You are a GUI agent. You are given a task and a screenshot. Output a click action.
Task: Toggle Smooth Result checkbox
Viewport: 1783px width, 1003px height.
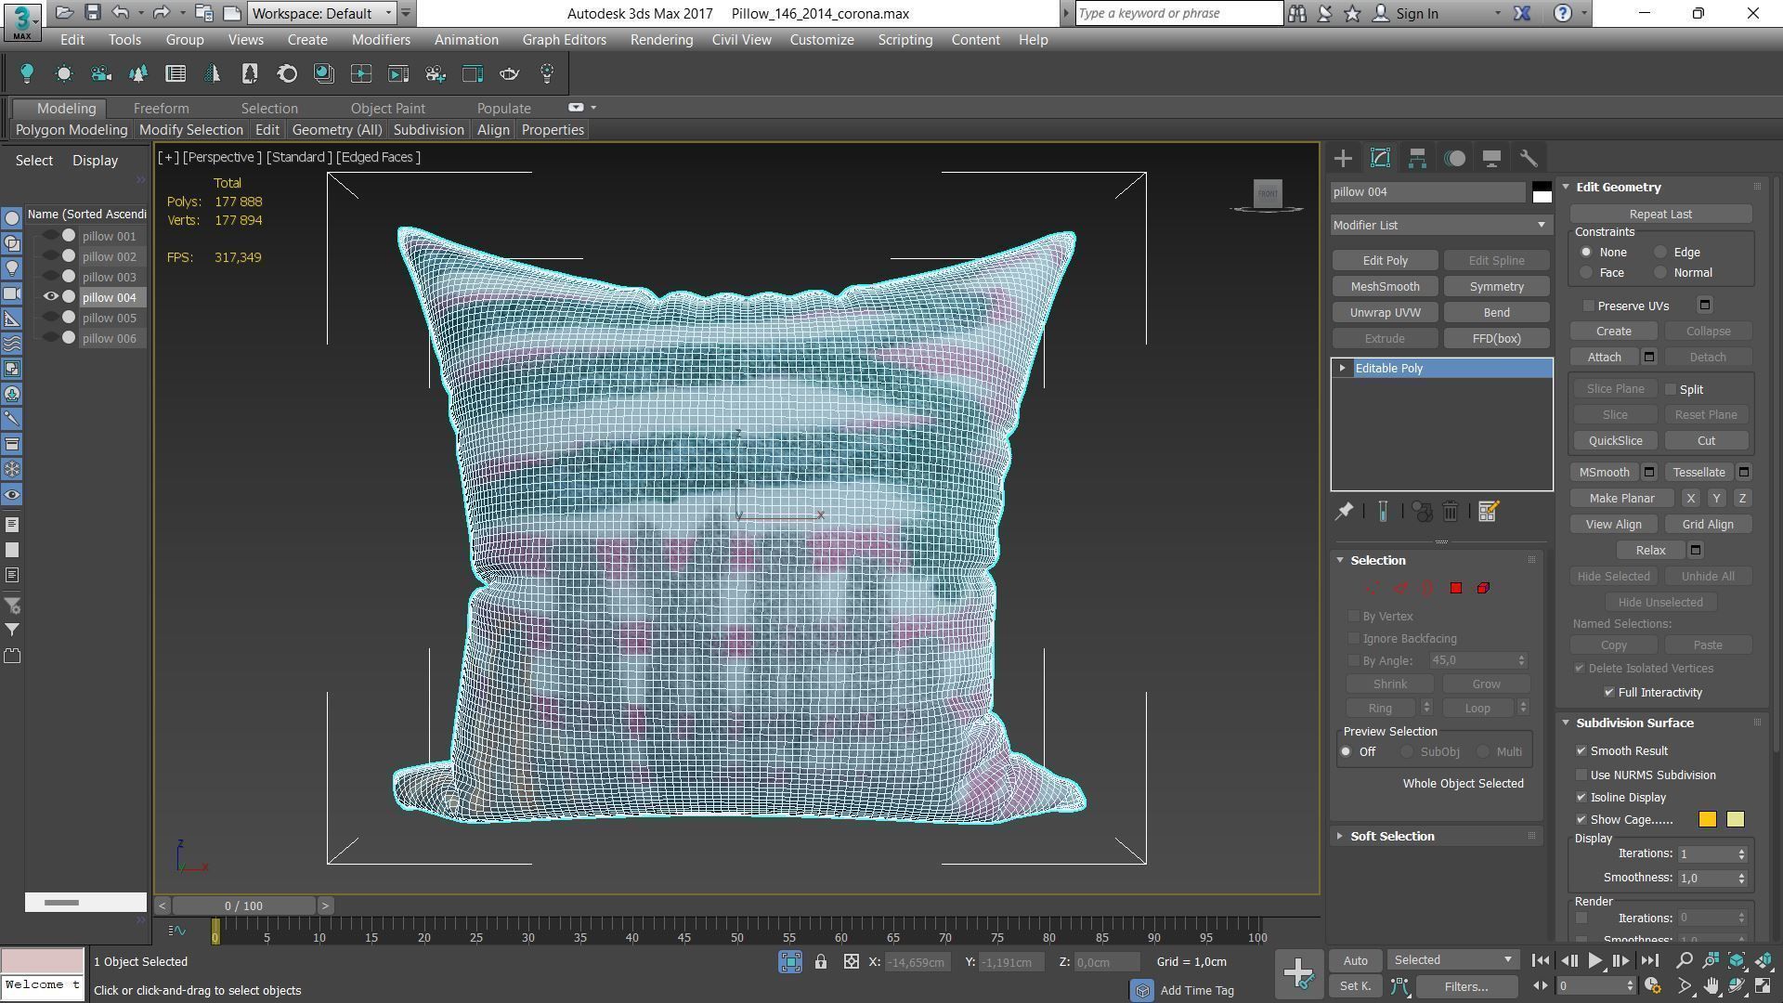[1581, 751]
